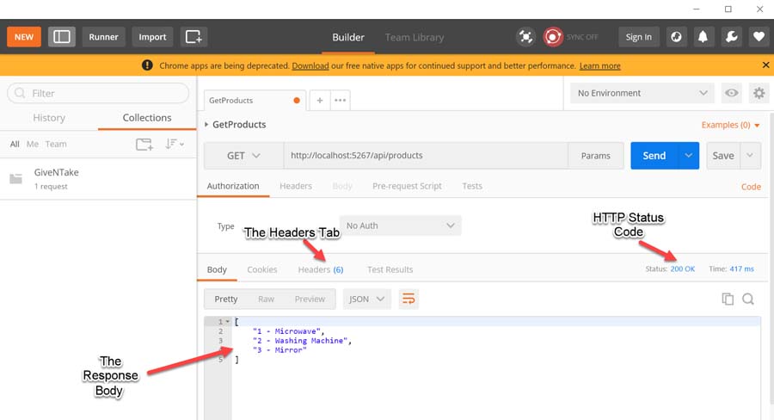Screen dimensions: 774x420
Task: Open the GET method dropdown
Action: (243, 156)
